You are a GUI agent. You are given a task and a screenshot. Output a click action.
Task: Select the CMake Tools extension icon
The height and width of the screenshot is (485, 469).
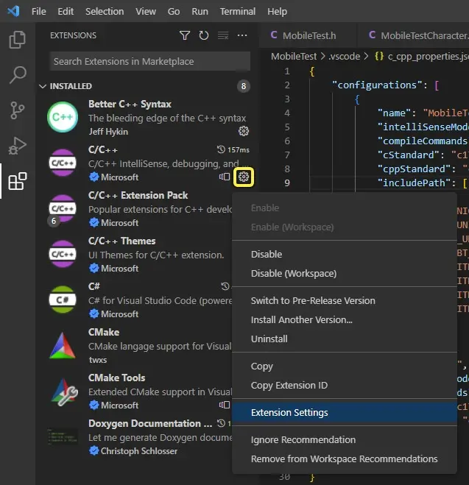coord(64,392)
